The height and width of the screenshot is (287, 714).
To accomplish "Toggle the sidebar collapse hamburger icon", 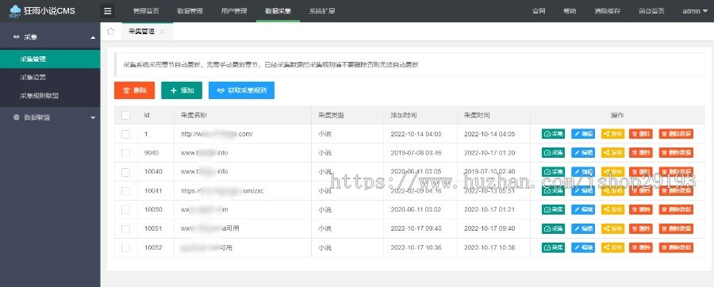I will pyautogui.click(x=107, y=11).
